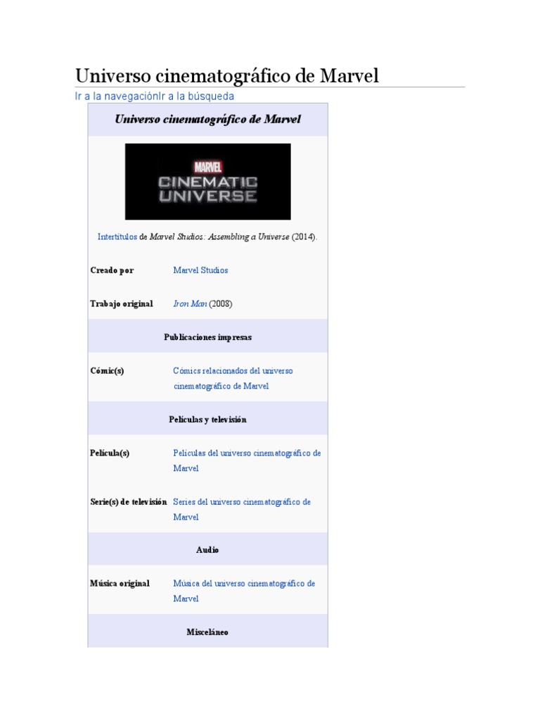Open the Marvel Studios link

pos(200,270)
